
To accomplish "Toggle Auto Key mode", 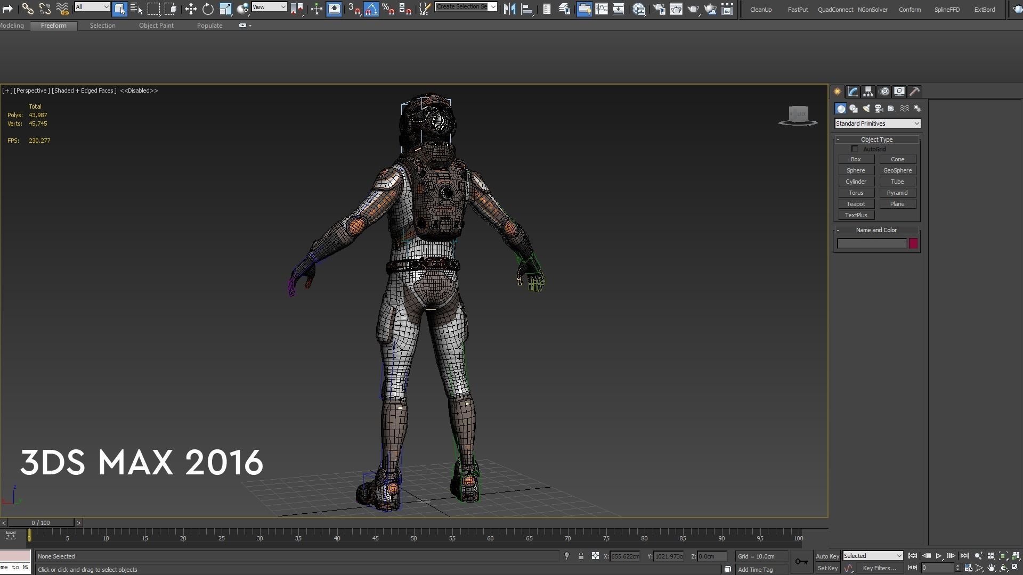I will pyautogui.click(x=827, y=556).
